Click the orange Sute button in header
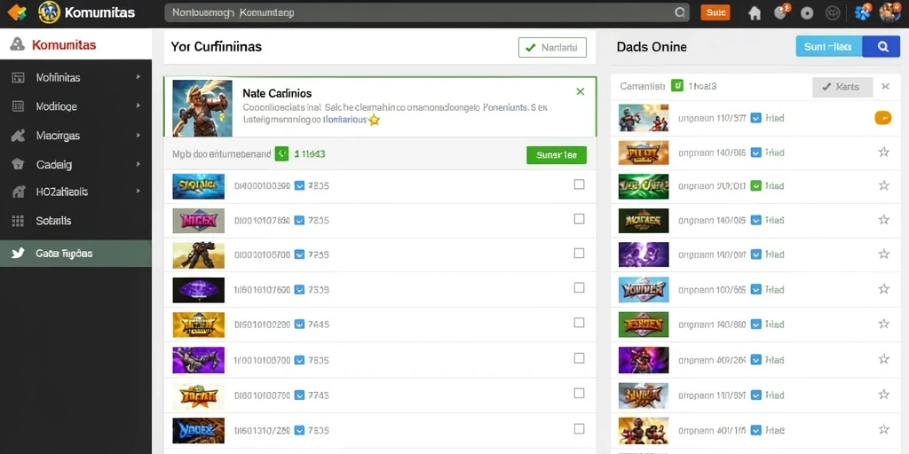Image resolution: width=909 pixels, height=454 pixels. click(x=715, y=12)
